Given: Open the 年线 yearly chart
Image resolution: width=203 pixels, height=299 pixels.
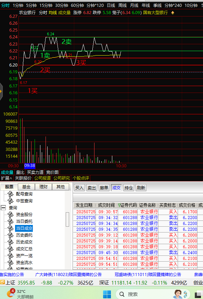Looking at the screenshot, I should click(x=146, y=5).
